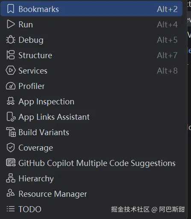The height and width of the screenshot is (219, 191).
Task: Click the Bookmarks ribbon icon
Action: (x=11, y=9)
